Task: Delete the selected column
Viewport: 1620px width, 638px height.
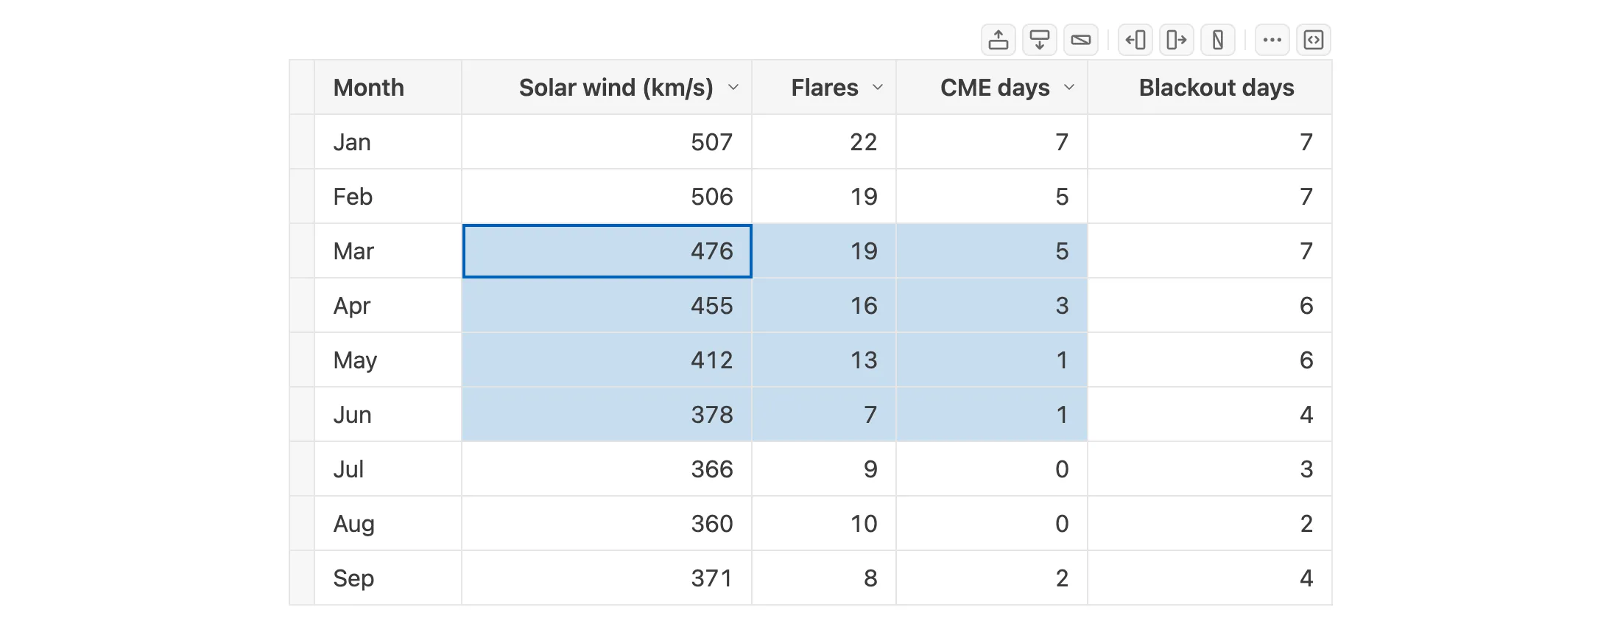Action: (x=1218, y=40)
